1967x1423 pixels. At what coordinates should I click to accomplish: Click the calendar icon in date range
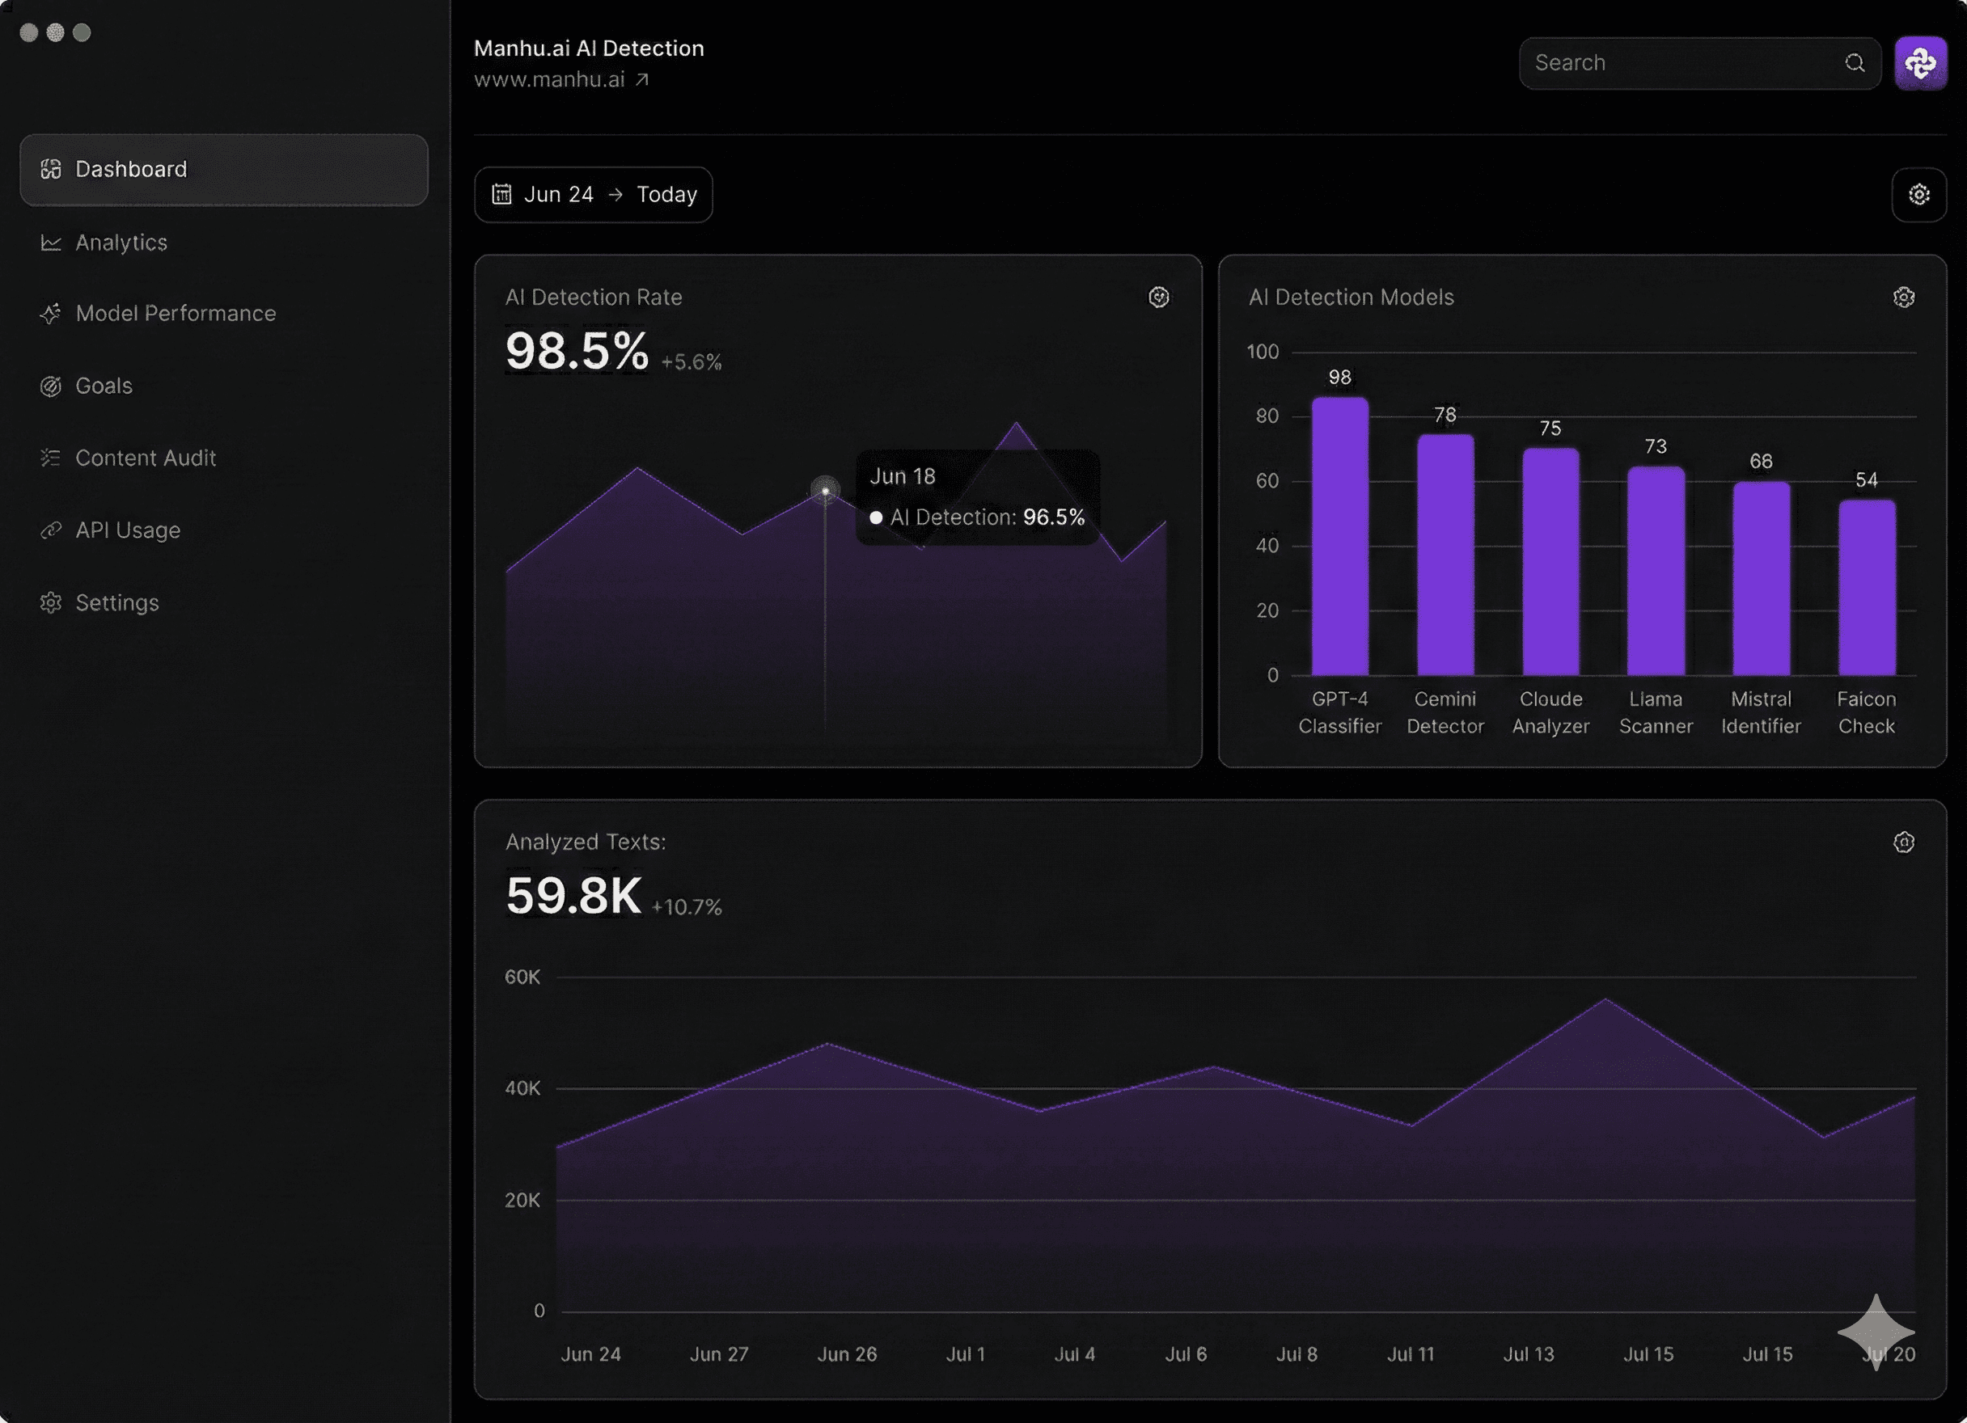(x=502, y=194)
